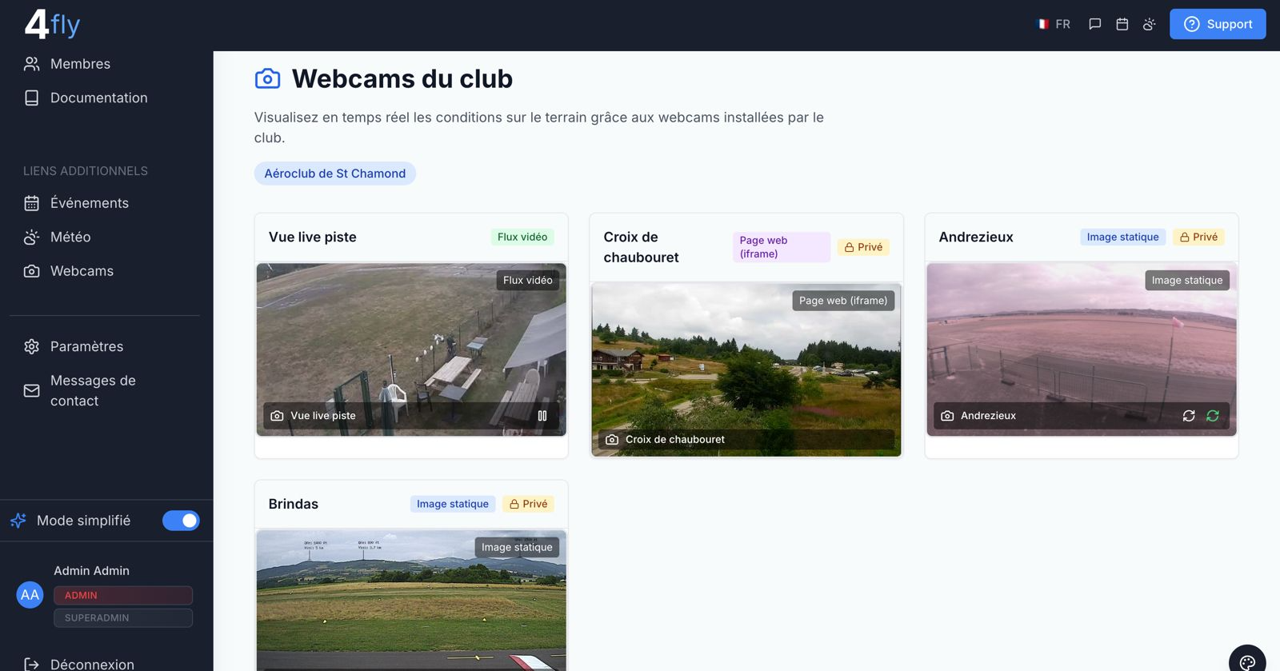The width and height of the screenshot is (1280, 671).
Task: Click the Météo cloud-sun icon in sidebar
Action: pyautogui.click(x=31, y=237)
